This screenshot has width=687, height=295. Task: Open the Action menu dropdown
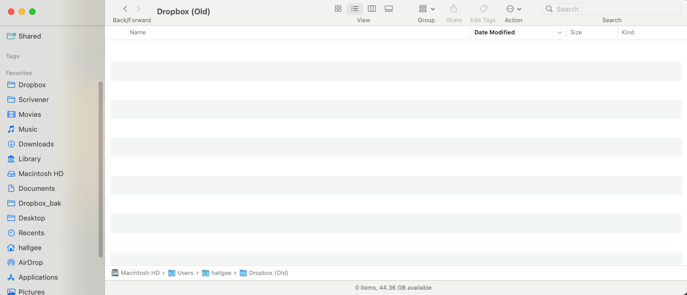pyautogui.click(x=514, y=9)
